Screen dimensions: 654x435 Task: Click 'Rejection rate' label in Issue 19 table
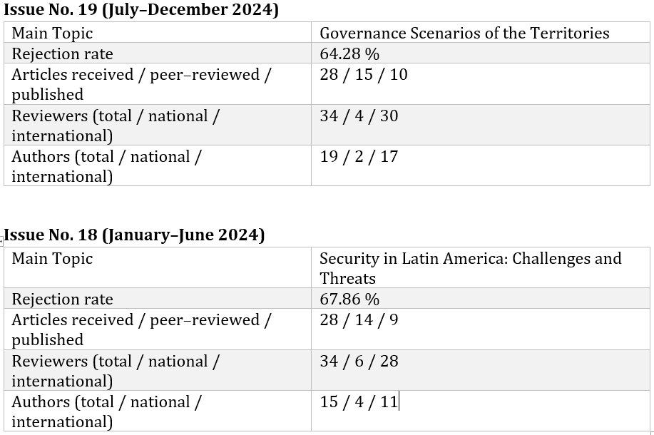click(62, 53)
